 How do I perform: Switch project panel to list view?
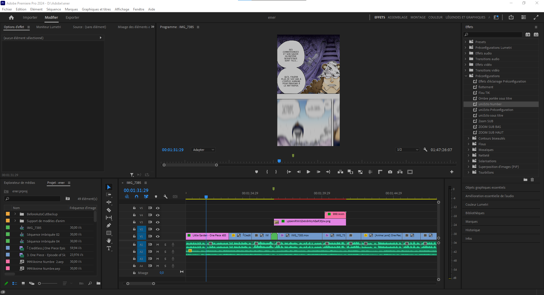15,283
